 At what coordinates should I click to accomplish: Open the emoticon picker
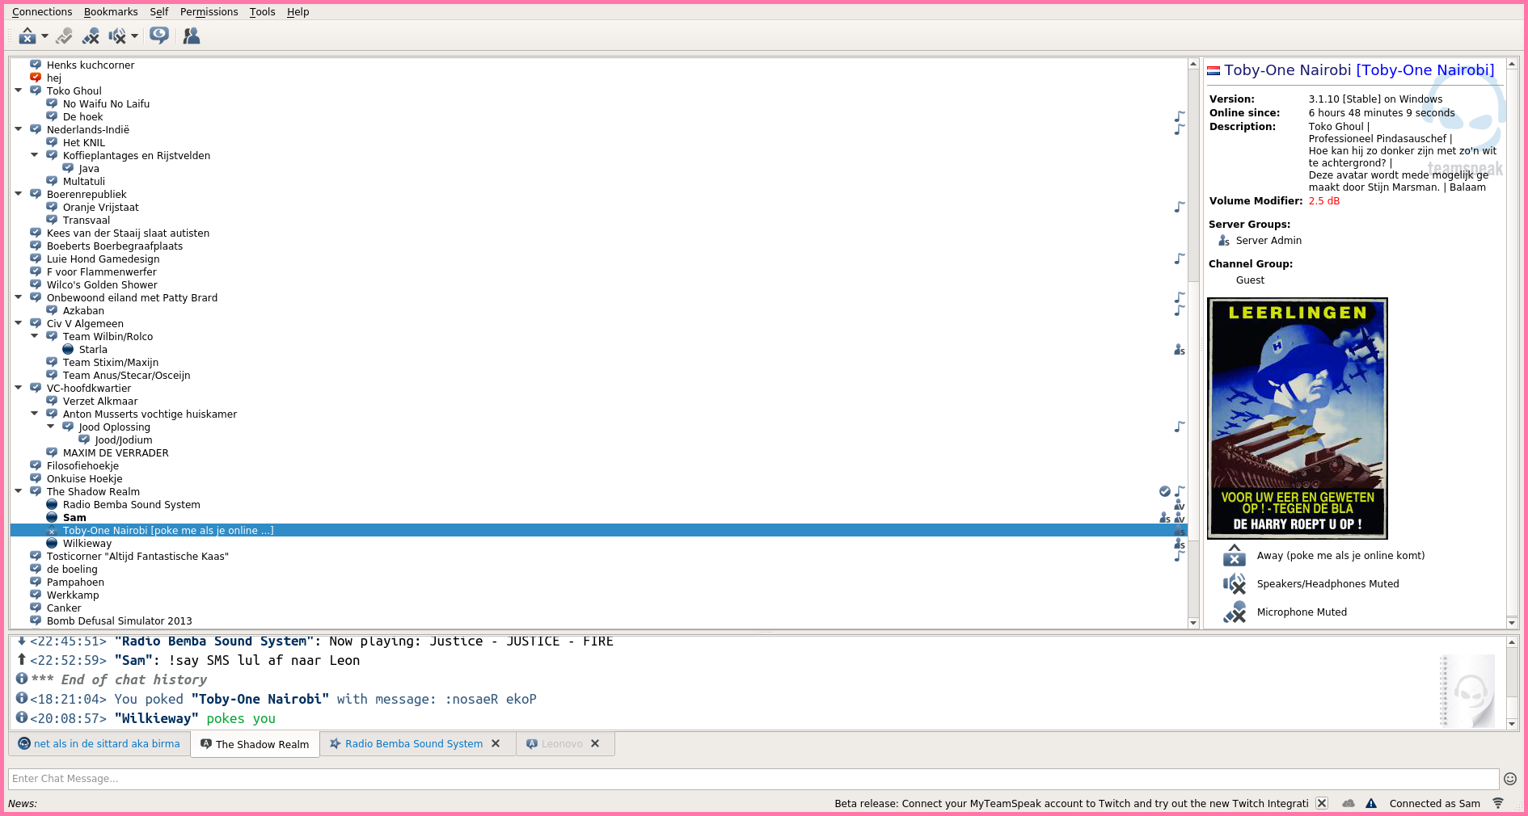pos(1509,779)
